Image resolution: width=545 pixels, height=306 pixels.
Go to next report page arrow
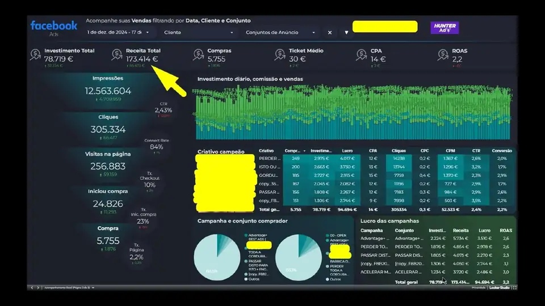pos(38,288)
